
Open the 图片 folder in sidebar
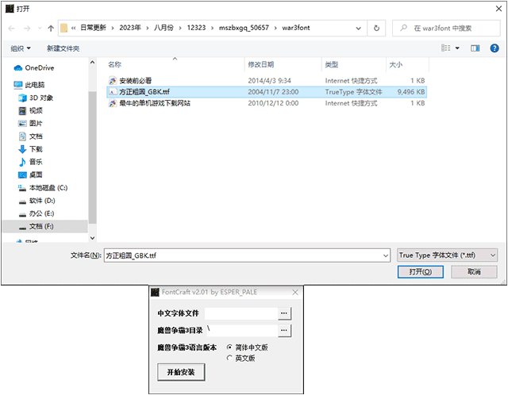[30, 124]
